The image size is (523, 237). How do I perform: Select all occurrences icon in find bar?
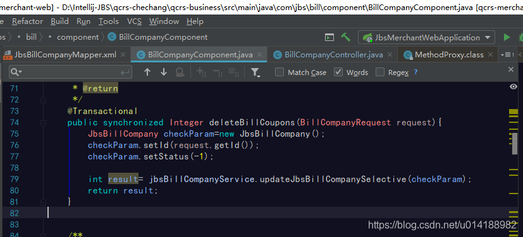(233, 72)
